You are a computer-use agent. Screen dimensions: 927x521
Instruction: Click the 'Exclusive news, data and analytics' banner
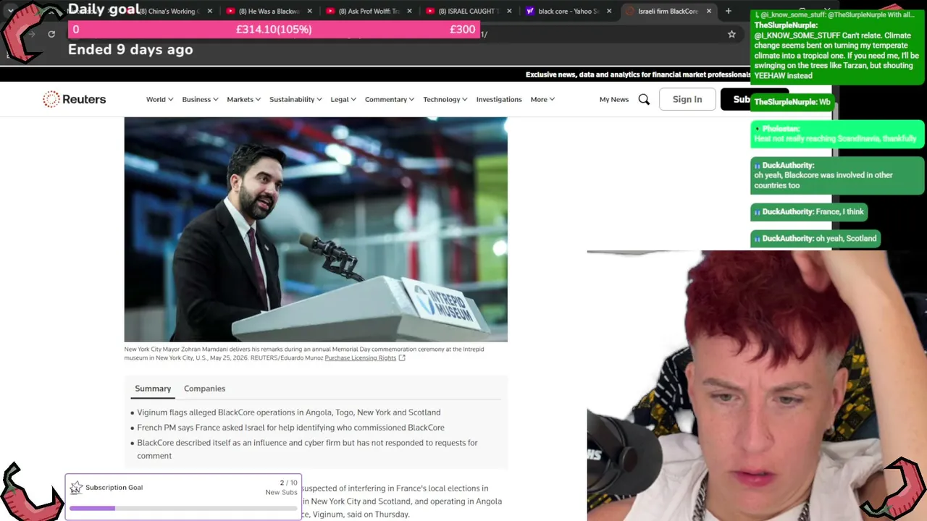638,75
